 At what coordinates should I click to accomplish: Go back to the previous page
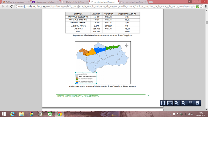point(3,6)
